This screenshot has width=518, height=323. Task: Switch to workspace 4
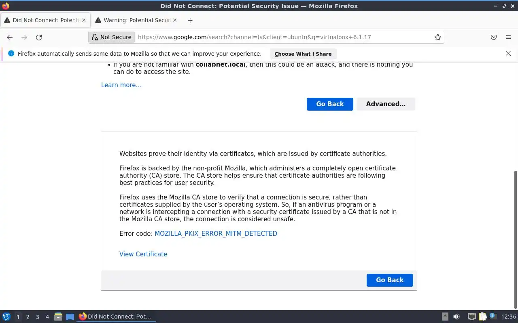(47, 317)
